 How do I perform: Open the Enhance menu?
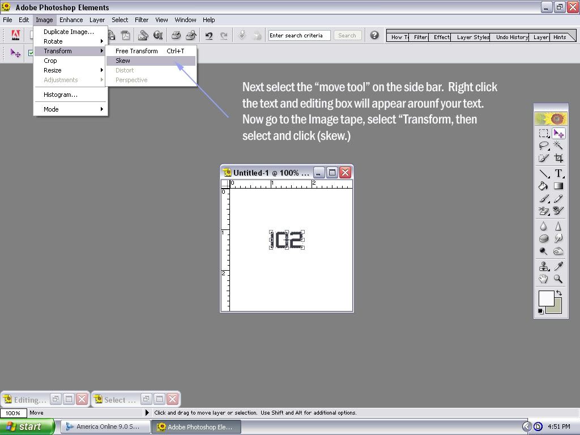pyautogui.click(x=71, y=20)
